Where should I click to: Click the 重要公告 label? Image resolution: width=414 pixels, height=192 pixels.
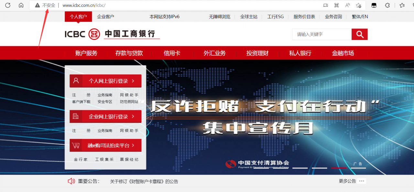[89, 181]
